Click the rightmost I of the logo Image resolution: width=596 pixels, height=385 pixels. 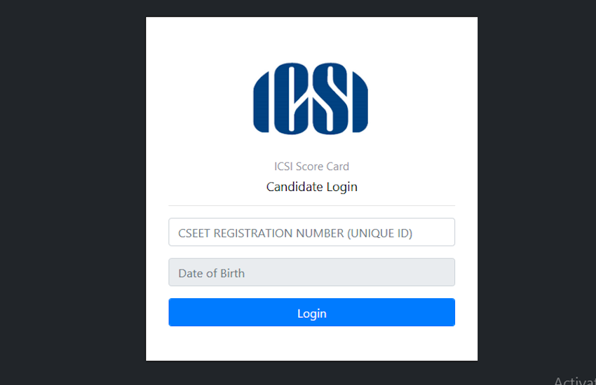[360, 102]
